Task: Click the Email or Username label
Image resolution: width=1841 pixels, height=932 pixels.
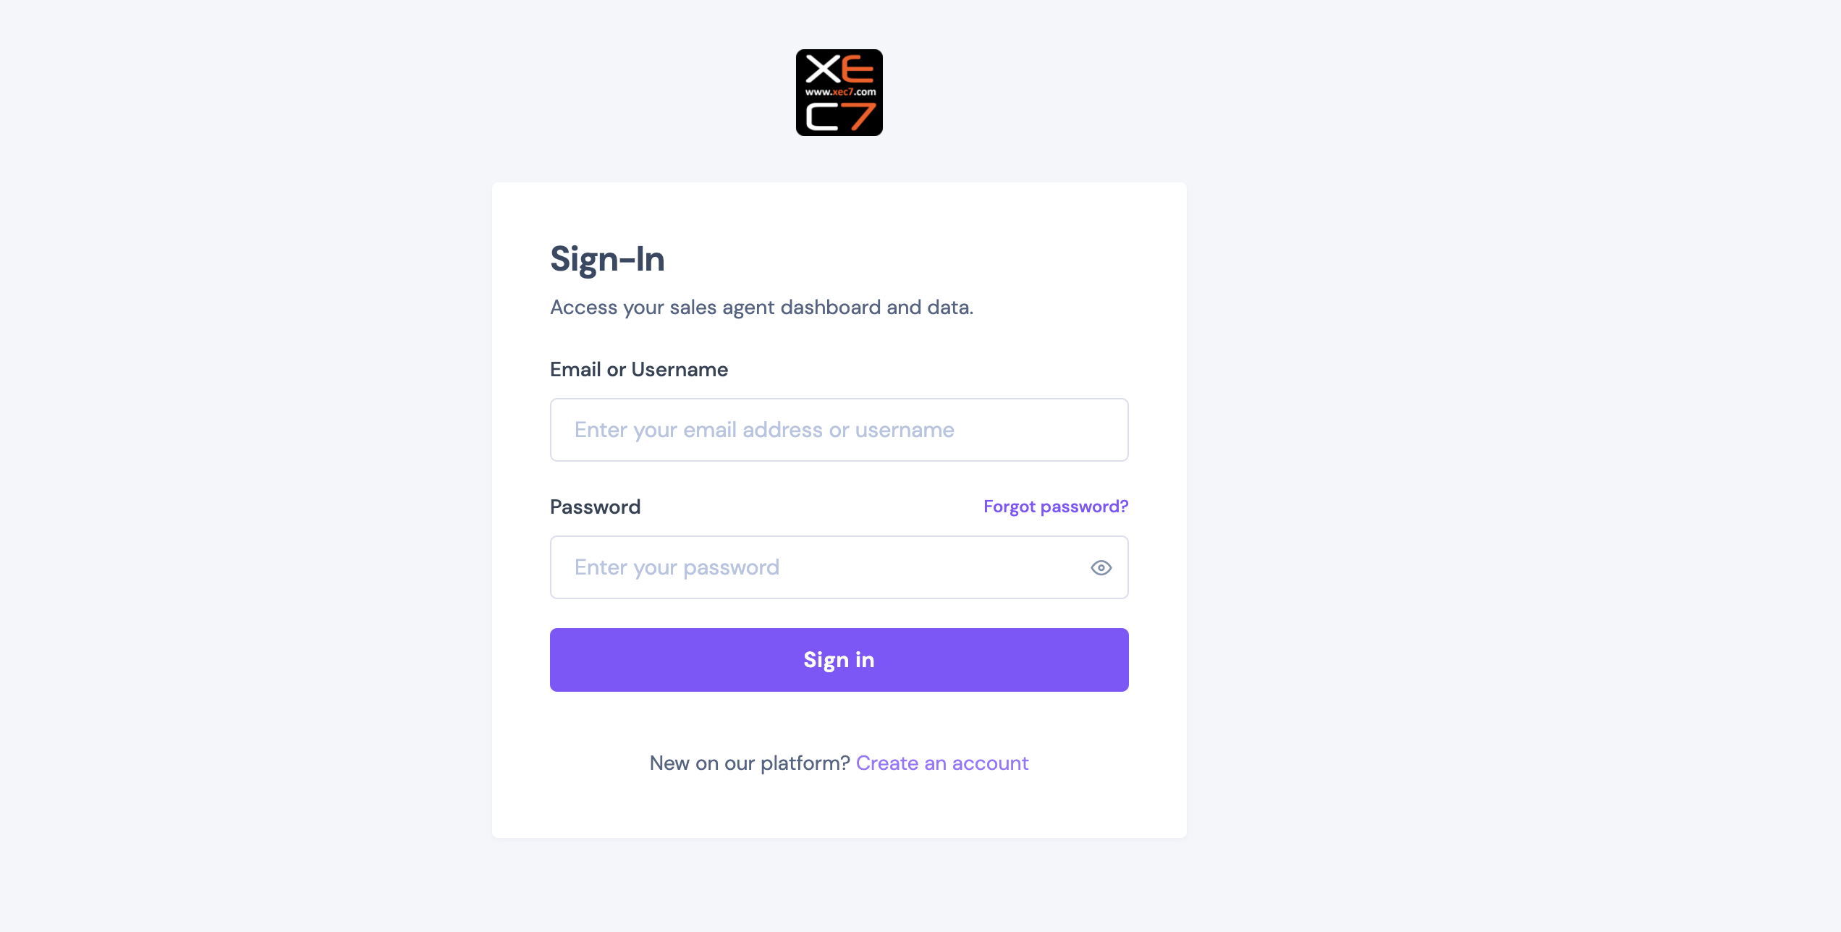Action: [x=639, y=369]
